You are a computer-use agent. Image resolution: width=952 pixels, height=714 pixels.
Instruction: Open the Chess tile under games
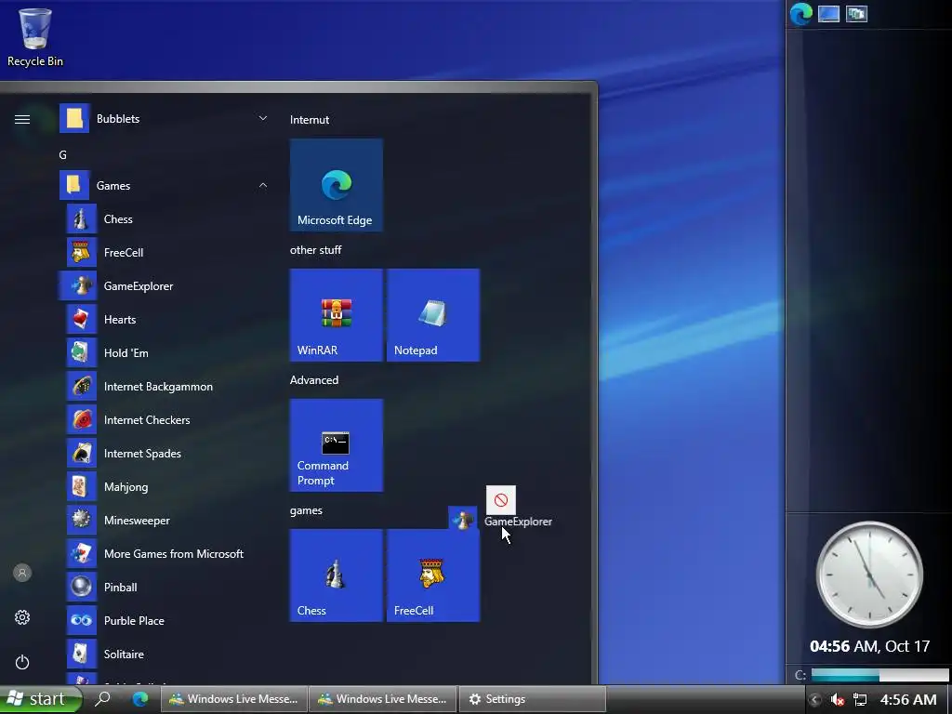pyautogui.click(x=337, y=575)
